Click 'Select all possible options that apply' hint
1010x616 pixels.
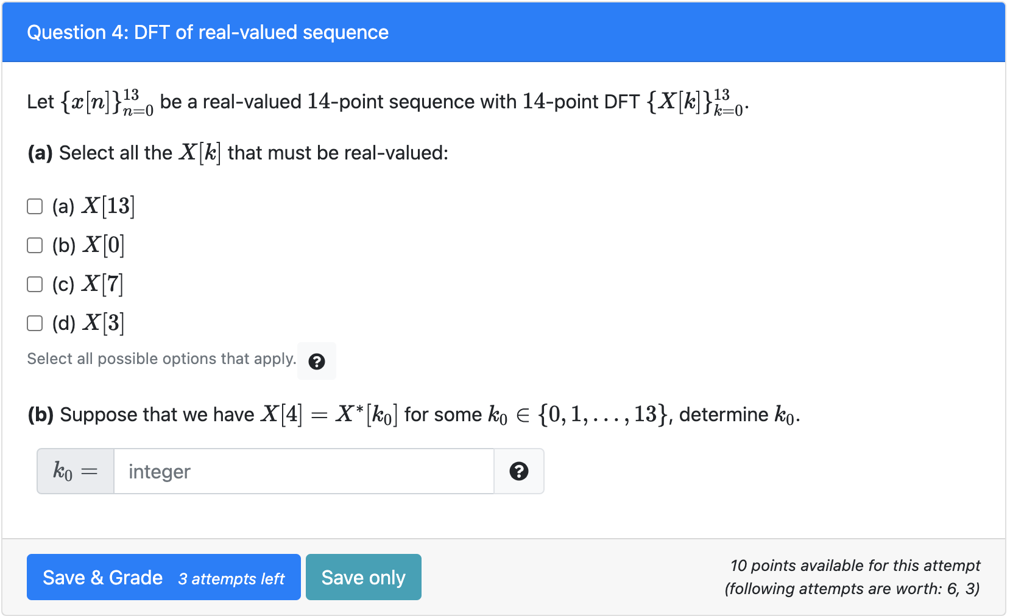click(x=161, y=359)
